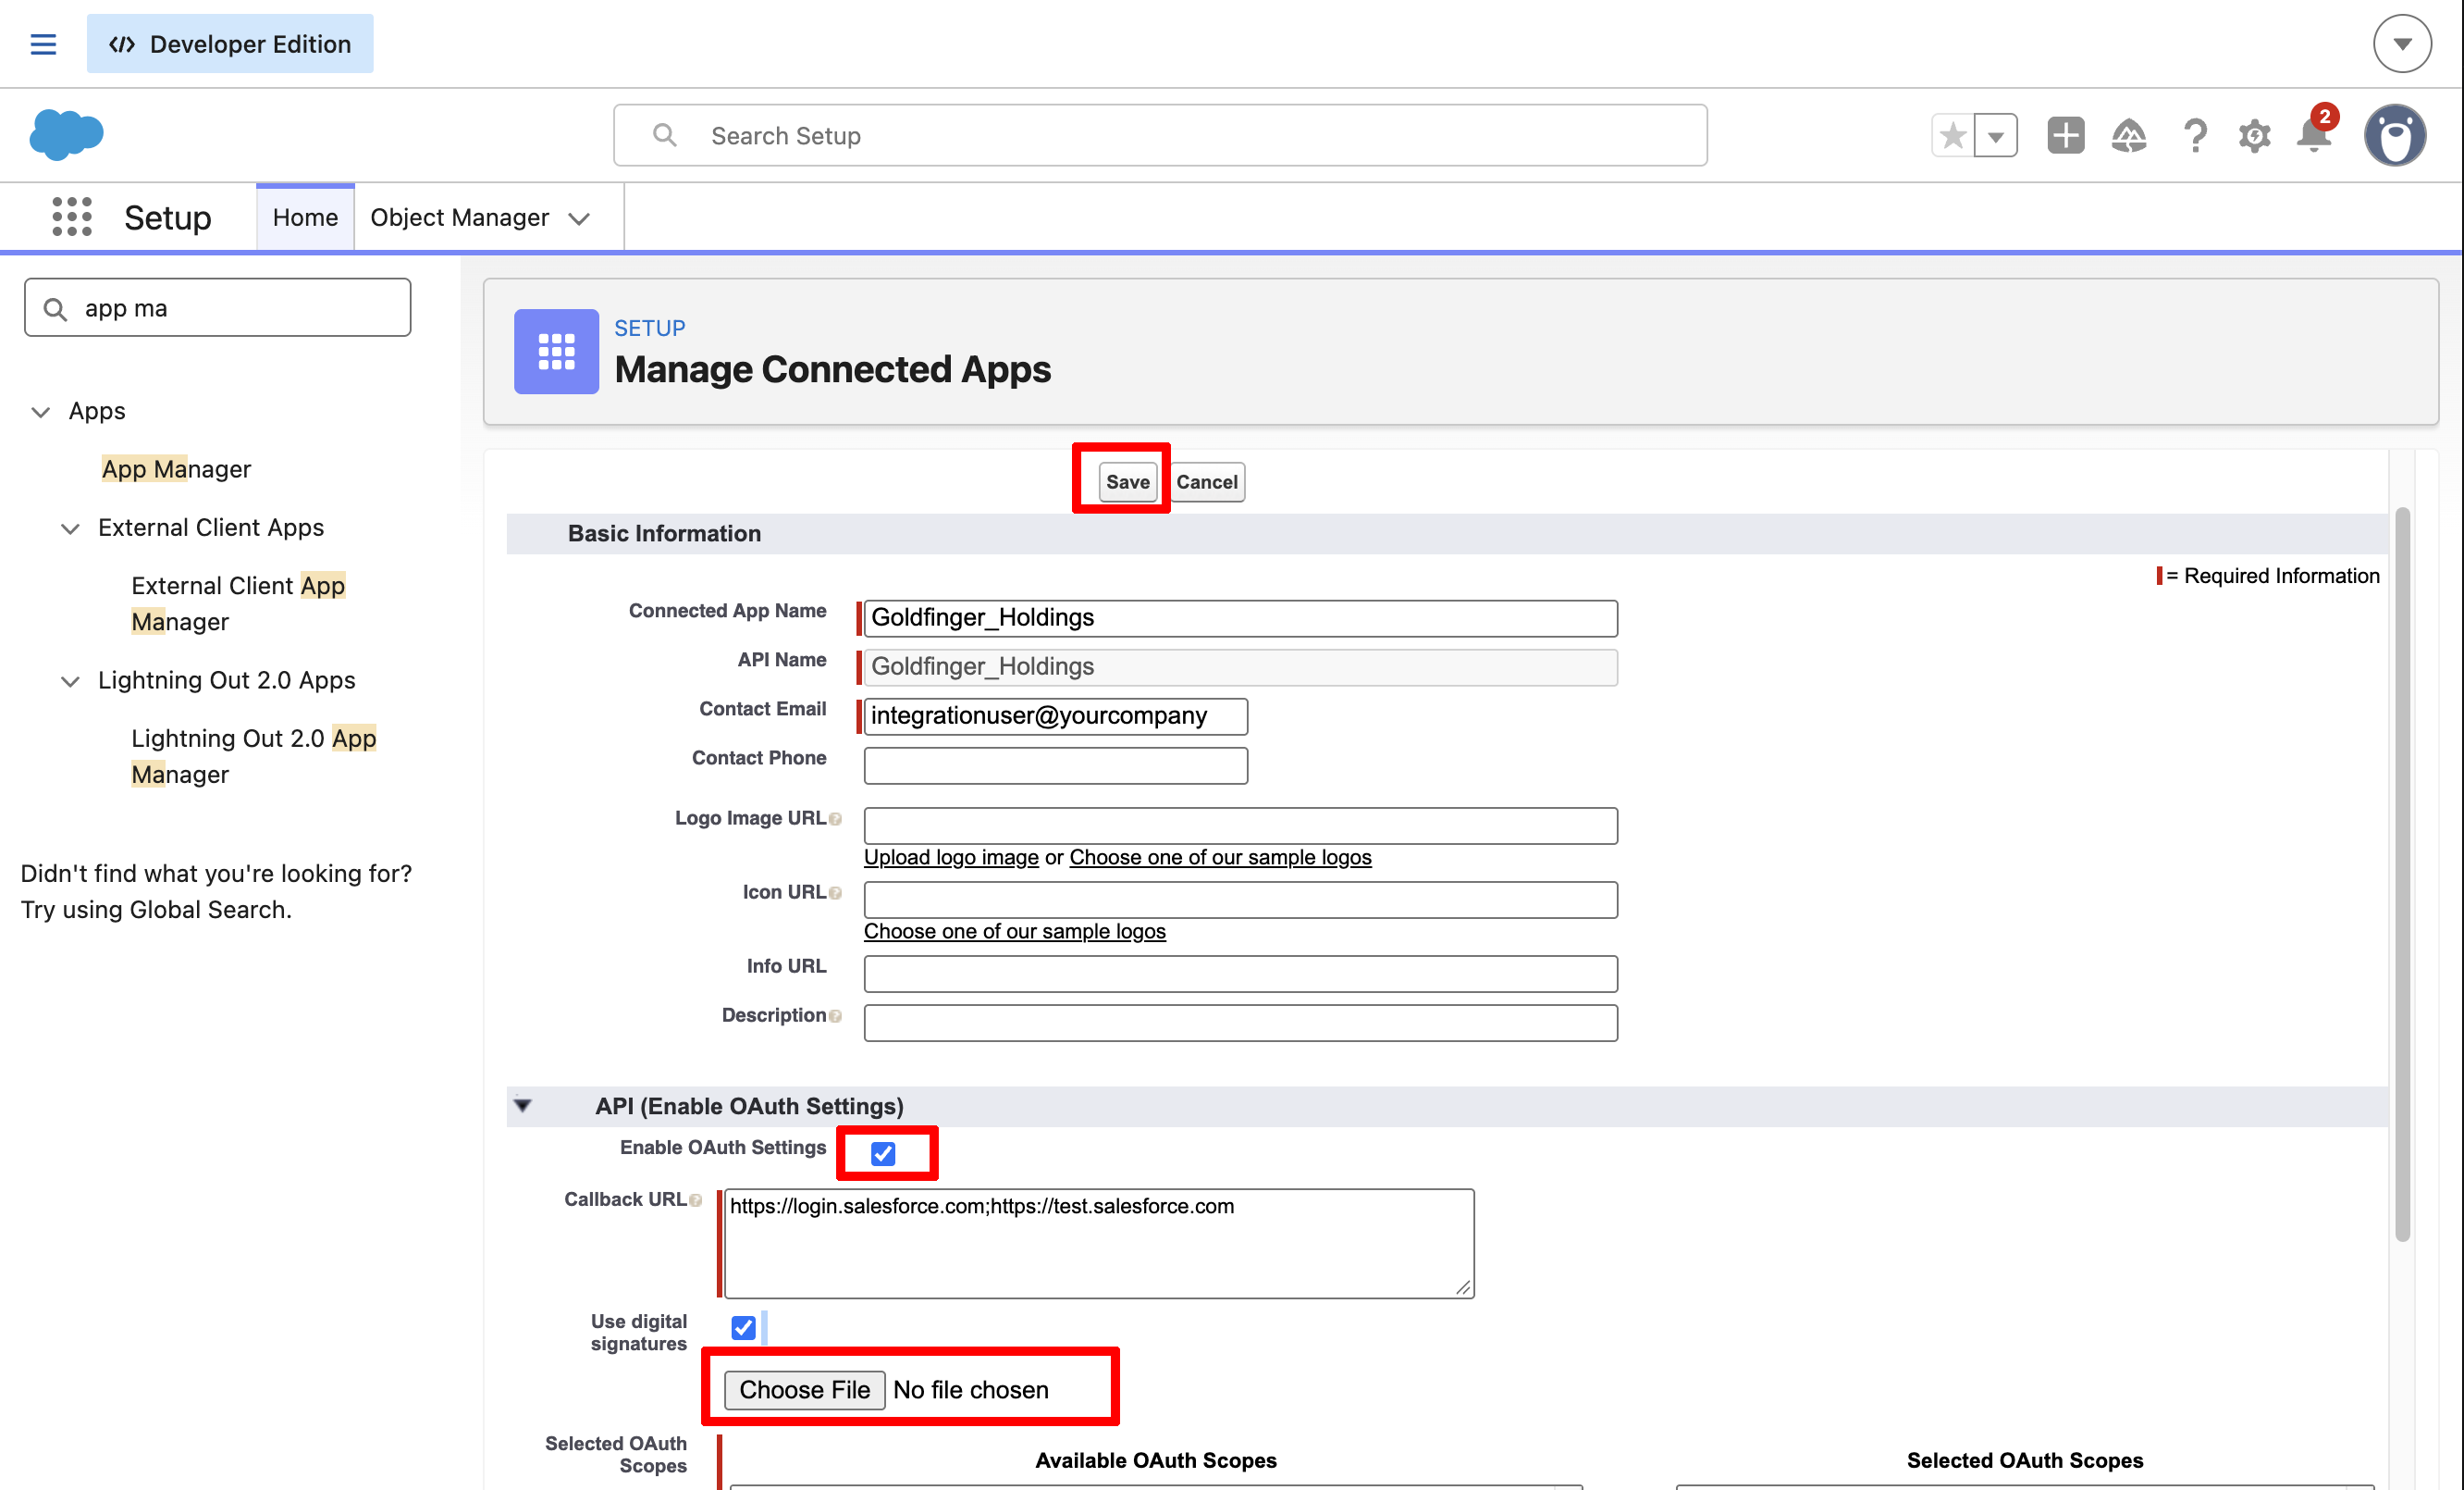Collapse the API Enable OAuth Settings section

[523, 1105]
